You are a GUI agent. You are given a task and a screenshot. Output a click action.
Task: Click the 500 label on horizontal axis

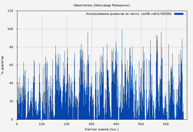[141, 124]
